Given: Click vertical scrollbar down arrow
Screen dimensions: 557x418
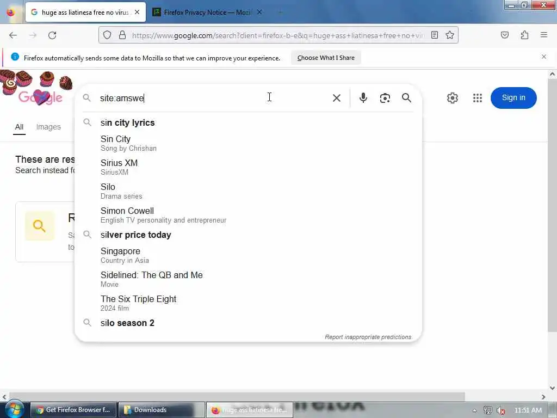Looking at the screenshot, I should 552,388.
